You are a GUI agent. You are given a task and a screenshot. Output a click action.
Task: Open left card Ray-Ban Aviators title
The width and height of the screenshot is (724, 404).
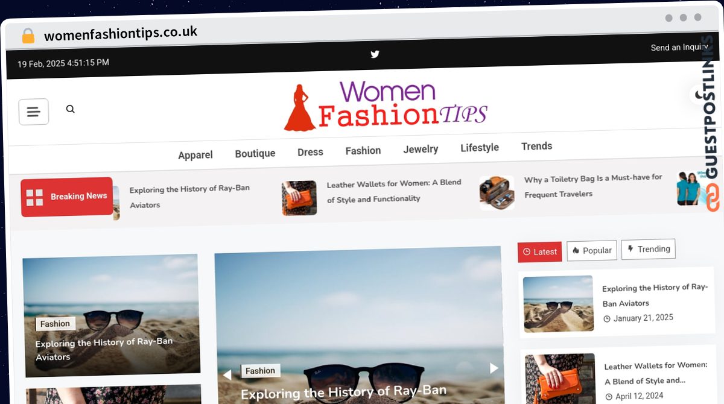104,349
